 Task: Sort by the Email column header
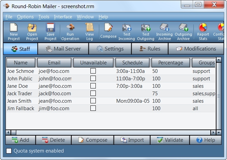54,63
